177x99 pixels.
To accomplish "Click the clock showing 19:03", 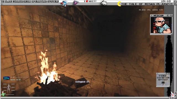I will click(x=166, y=1).
